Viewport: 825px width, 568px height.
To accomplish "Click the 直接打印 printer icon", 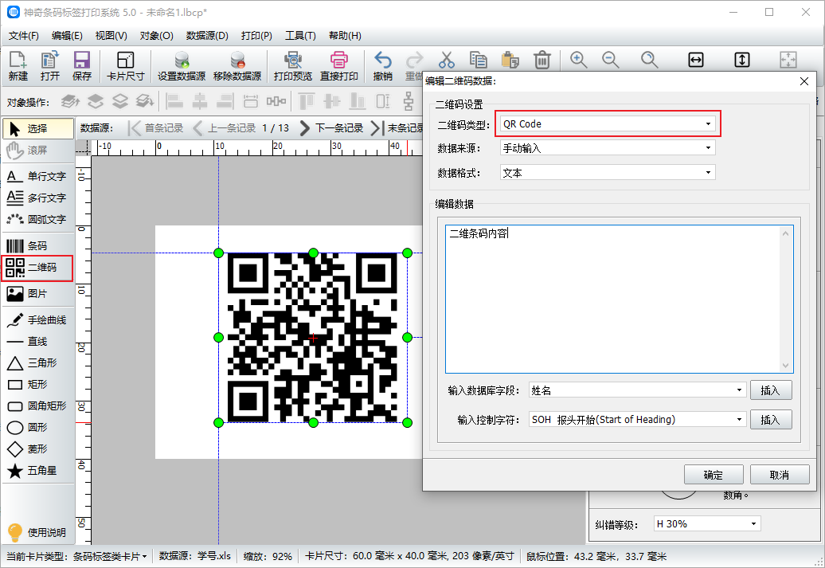I will point(339,66).
